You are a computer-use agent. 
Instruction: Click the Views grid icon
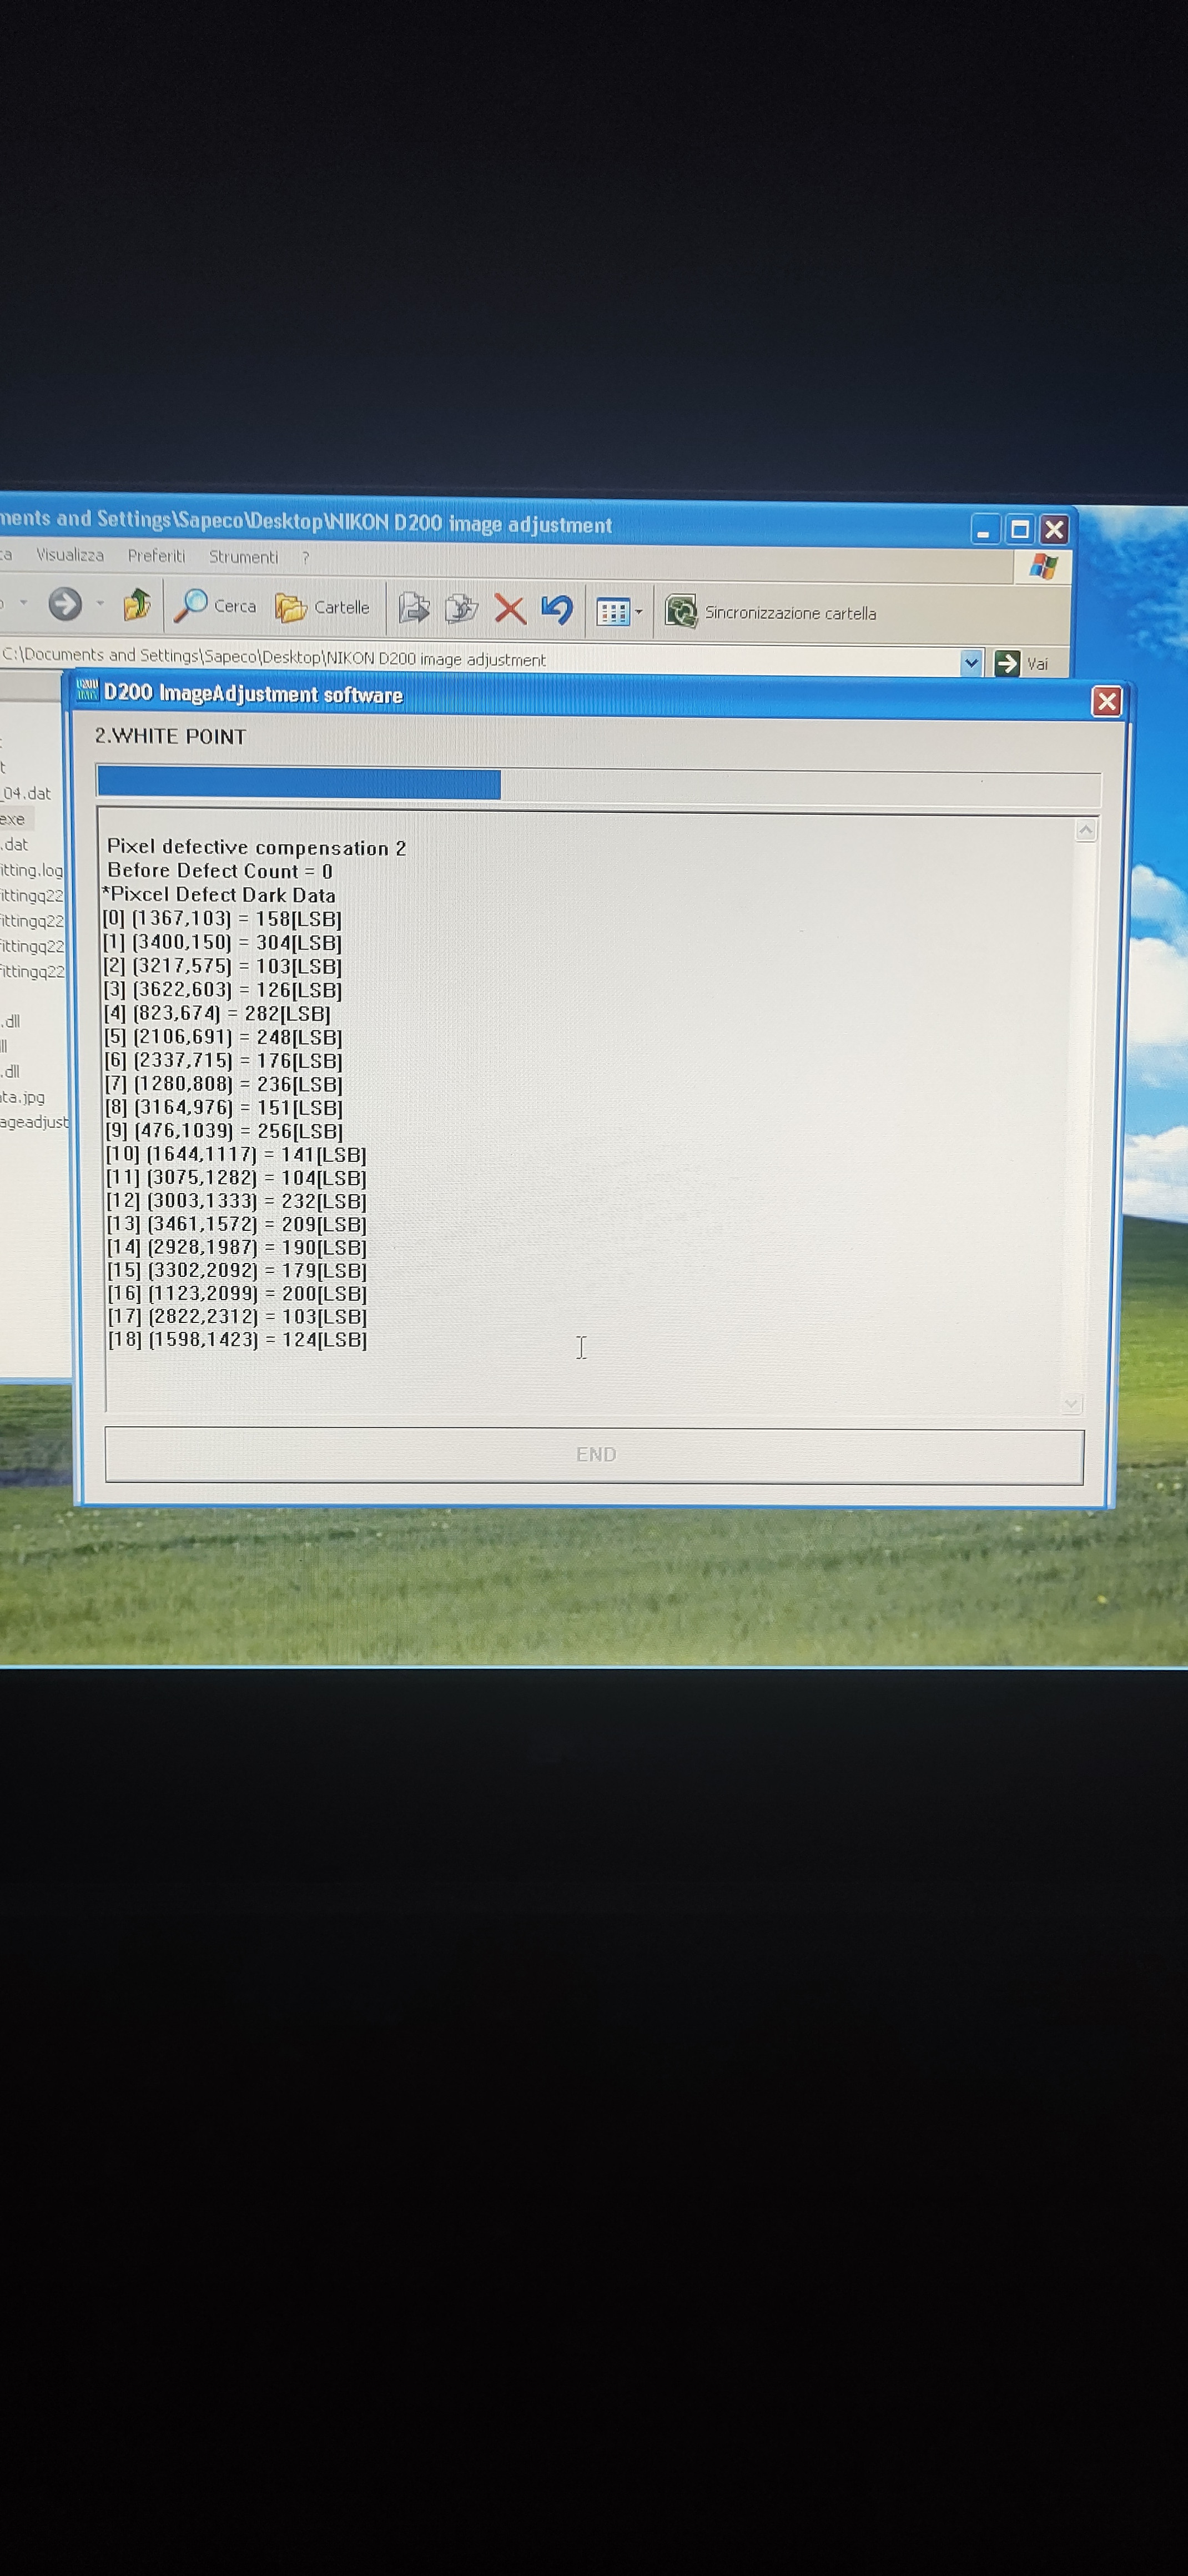[612, 611]
